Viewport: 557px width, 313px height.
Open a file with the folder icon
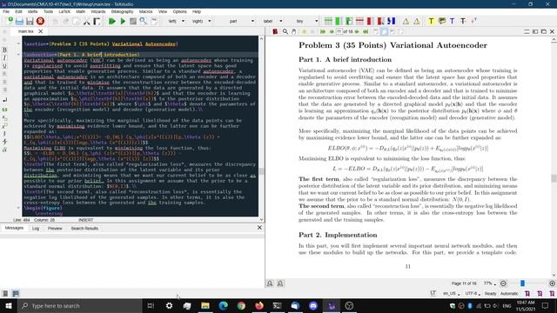[19, 21]
